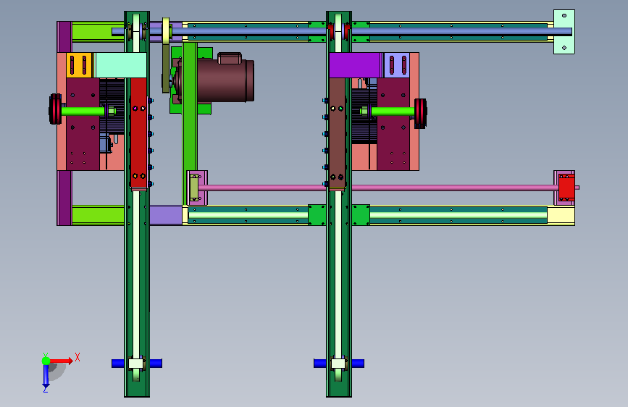The height and width of the screenshot is (407, 628).
Task: Select the lavender block on the bottom rail
Action: pyautogui.click(x=166, y=215)
